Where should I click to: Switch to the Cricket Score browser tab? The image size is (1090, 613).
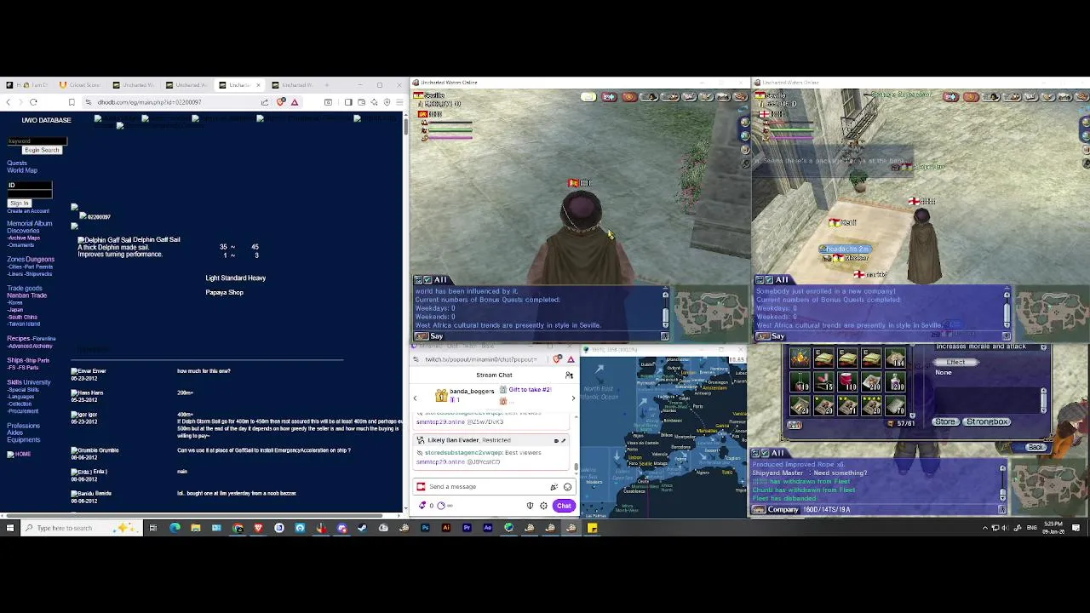tap(82, 85)
